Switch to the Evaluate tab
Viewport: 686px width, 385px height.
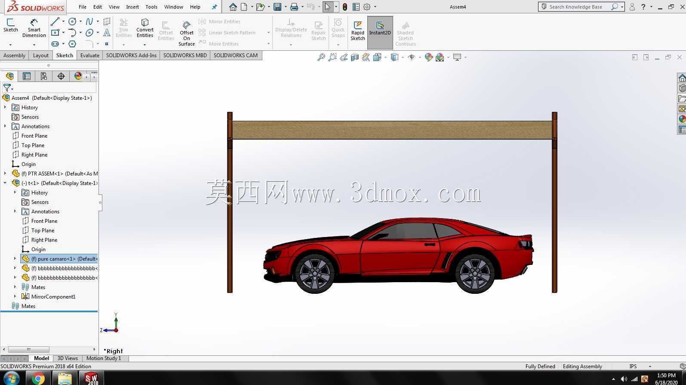[90, 55]
